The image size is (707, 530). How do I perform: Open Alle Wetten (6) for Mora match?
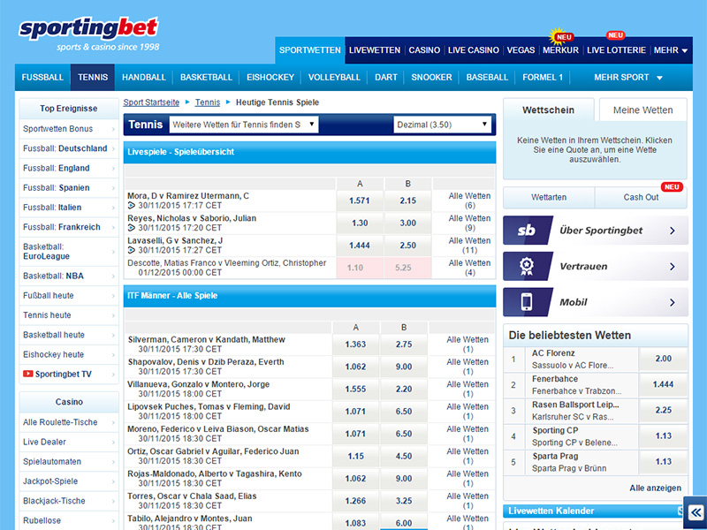(469, 201)
